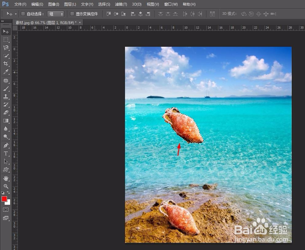The height and width of the screenshot is (250, 305).
Task: Align bottom edges of layers
Action: [123, 14]
